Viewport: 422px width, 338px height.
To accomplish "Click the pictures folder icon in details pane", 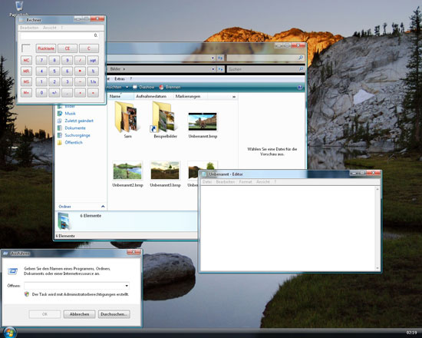I will click(x=64, y=221).
